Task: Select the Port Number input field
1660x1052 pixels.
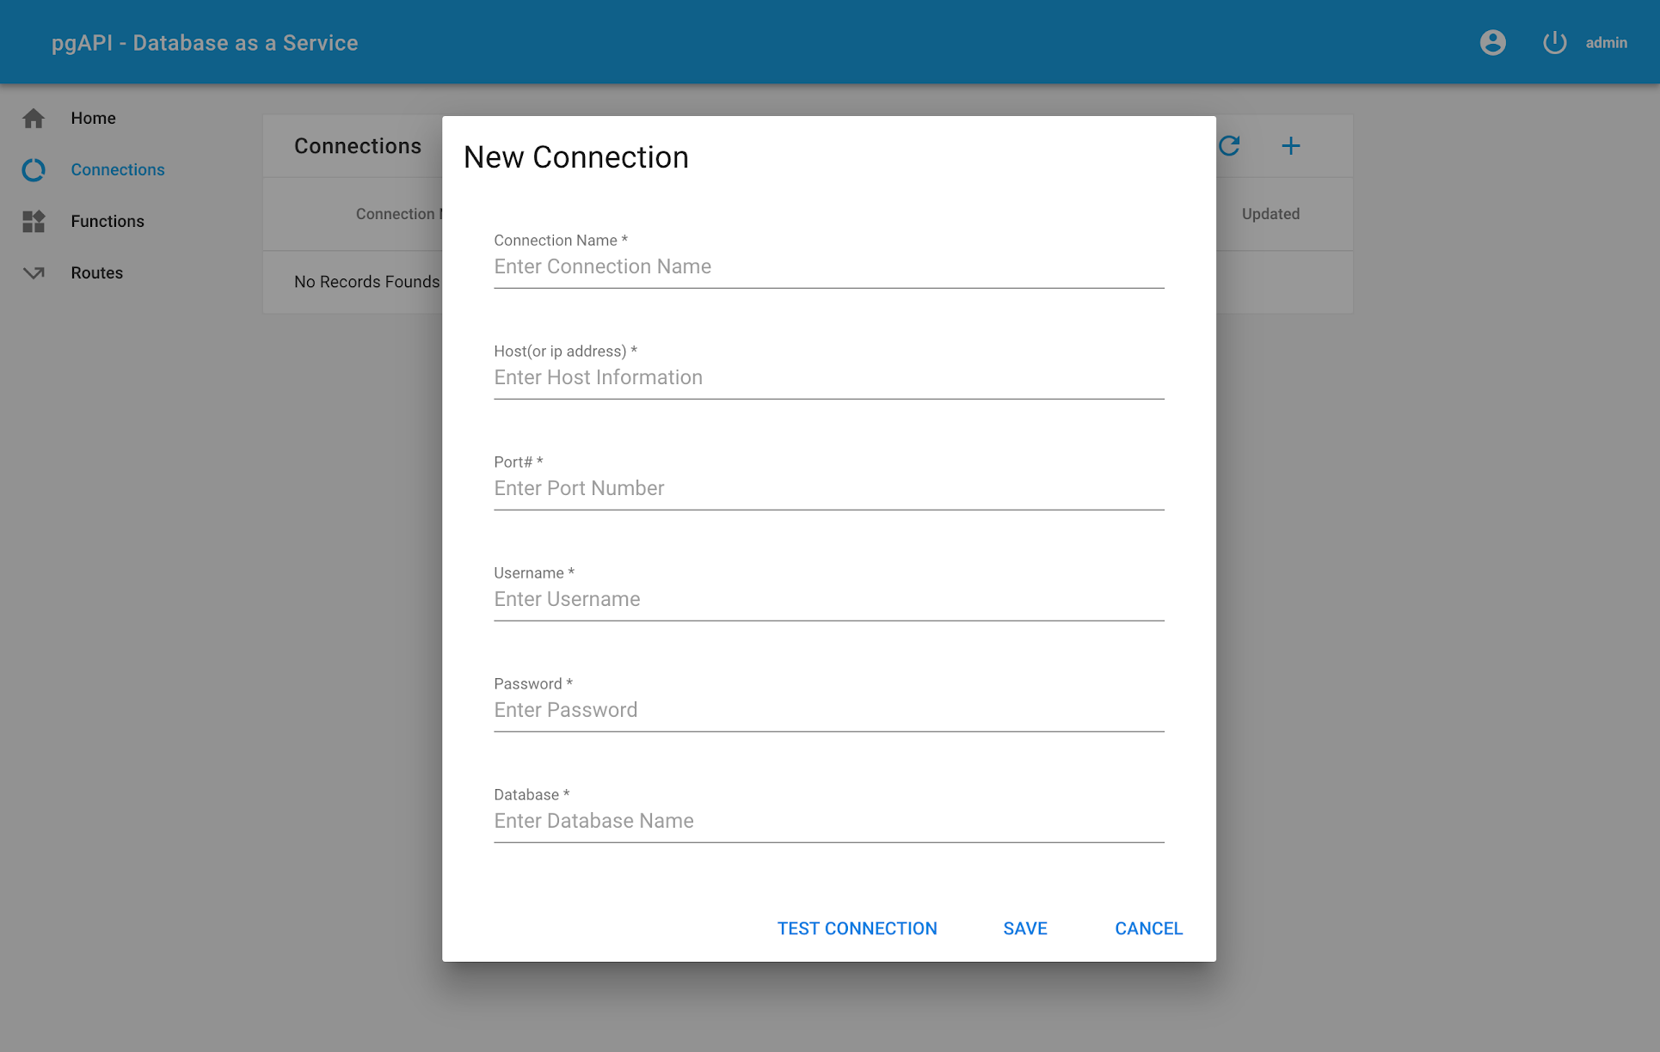Action: point(830,488)
